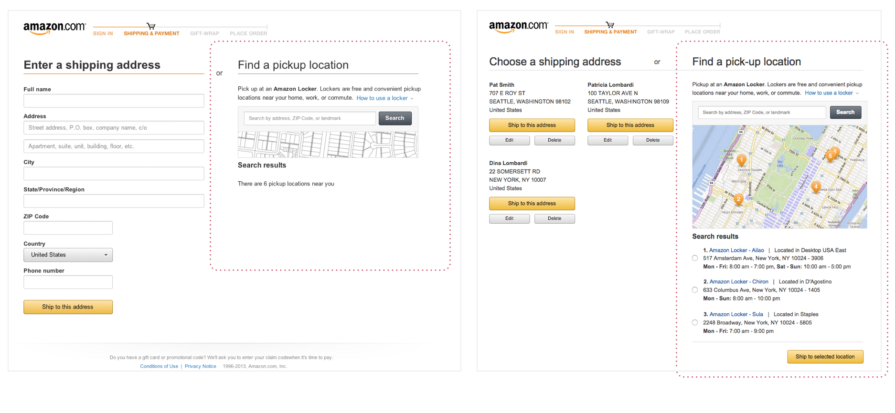Click the City input field
Image resolution: width=895 pixels, height=413 pixels.
(114, 174)
